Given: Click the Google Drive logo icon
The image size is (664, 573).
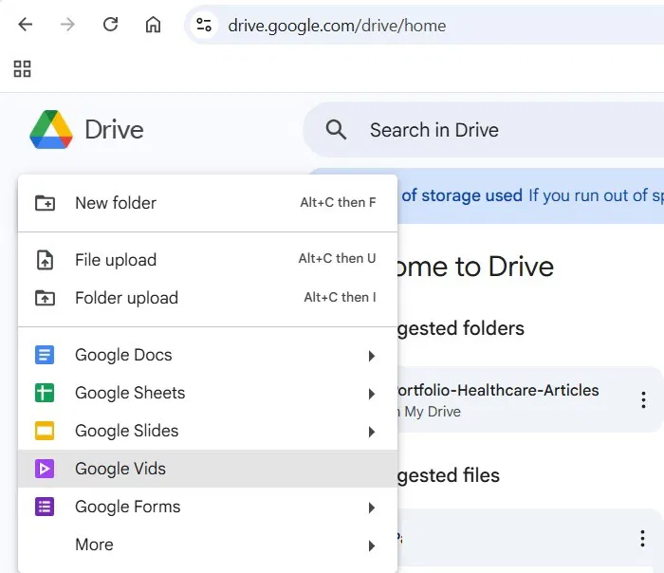Looking at the screenshot, I should (51, 130).
